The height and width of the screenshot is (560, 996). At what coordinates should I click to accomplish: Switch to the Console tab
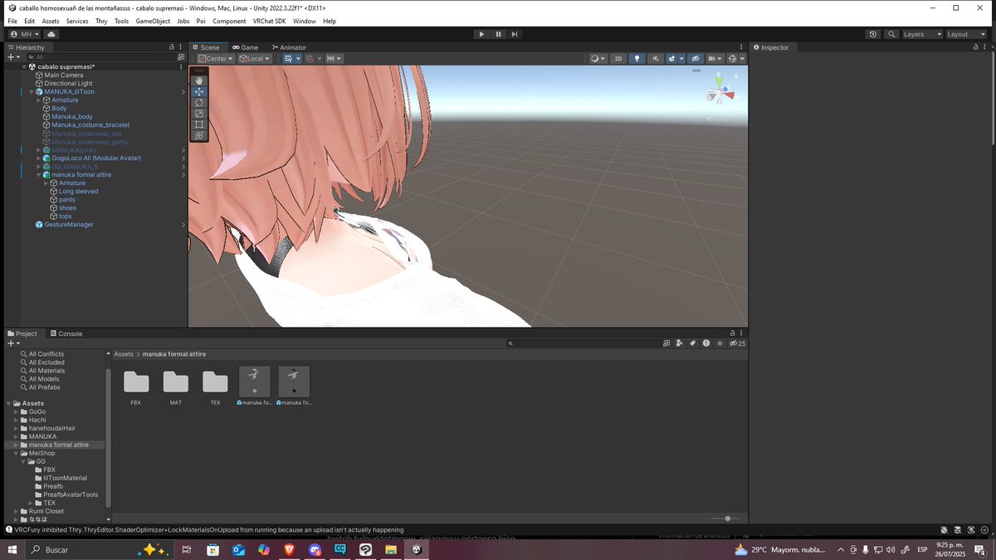tap(66, 334)
